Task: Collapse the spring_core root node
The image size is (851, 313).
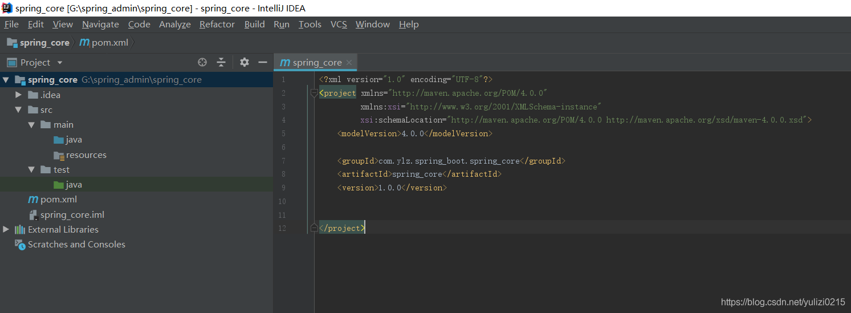Action: click(6, 80)
